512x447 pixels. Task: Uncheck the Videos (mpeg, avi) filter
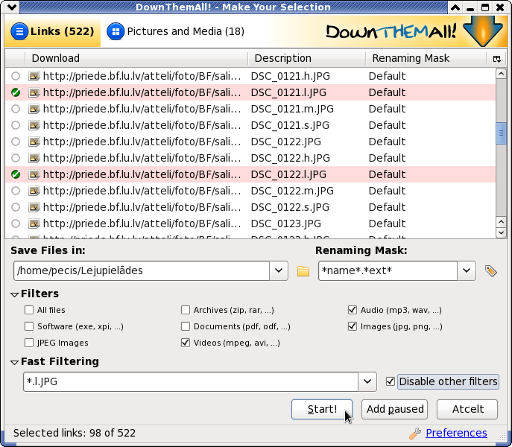pos(186,343)
